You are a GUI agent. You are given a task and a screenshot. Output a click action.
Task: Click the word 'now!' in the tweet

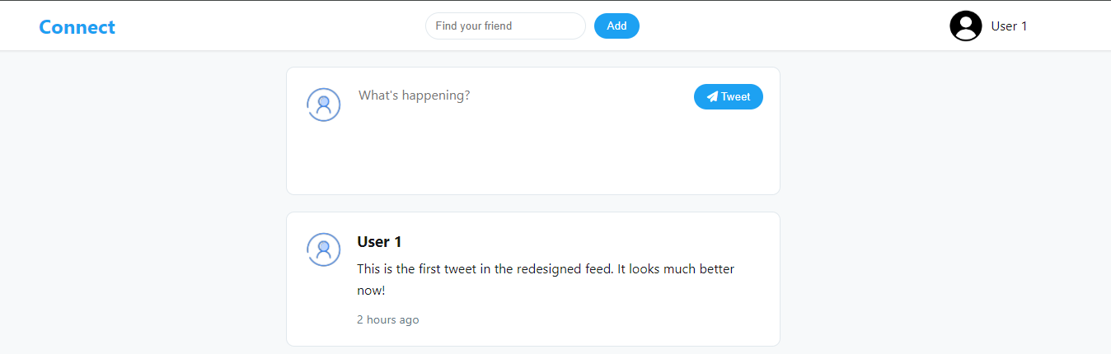tap(371, 291)
